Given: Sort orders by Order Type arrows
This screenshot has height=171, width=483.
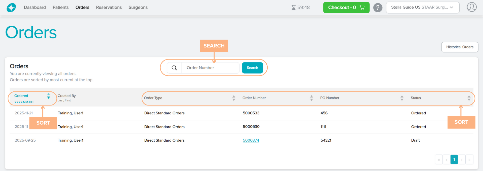Looking at the screenshot, I should pos(234,98).
